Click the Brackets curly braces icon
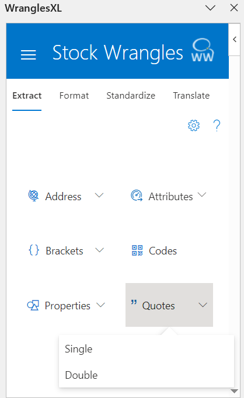The image size is (244, 398). (34, 250)
